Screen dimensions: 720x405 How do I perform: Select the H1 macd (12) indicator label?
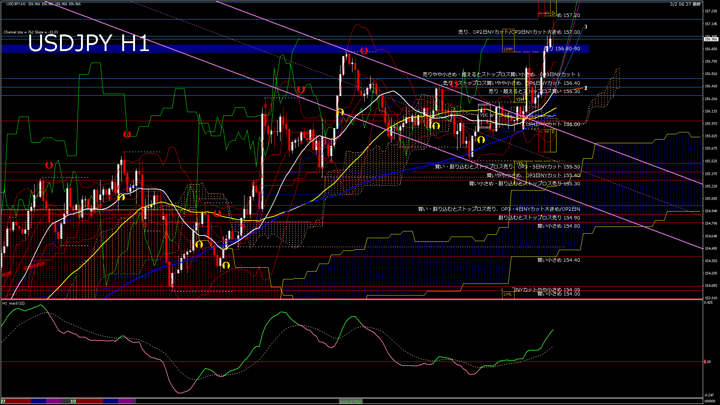click(13, 303)
